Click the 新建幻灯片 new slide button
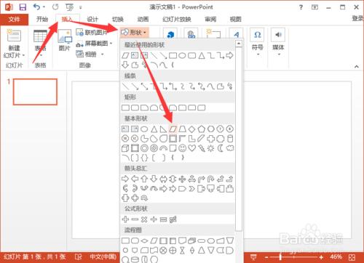Image resolution: width=364 pixels, height=263 pixels. [x=14, y=44]
